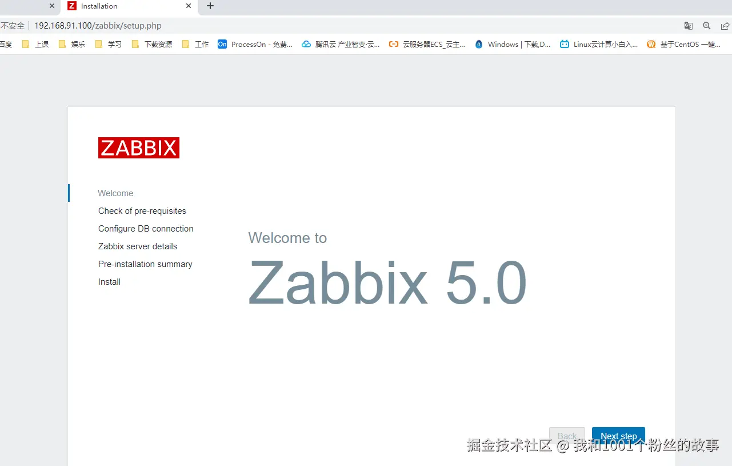Select Zabbix server details step
This screenshot has width=732, height=466.
138,246
